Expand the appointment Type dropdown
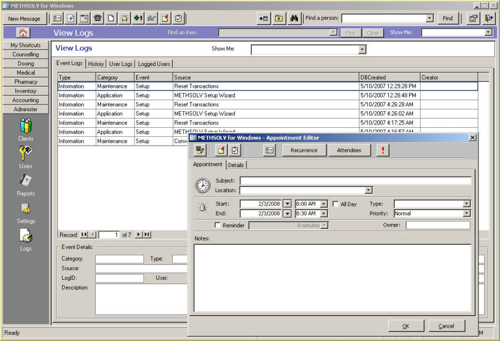The image size is (500, 341). [x=466, y=204]
